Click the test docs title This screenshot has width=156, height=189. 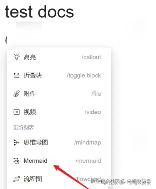[x=39, y=12]
